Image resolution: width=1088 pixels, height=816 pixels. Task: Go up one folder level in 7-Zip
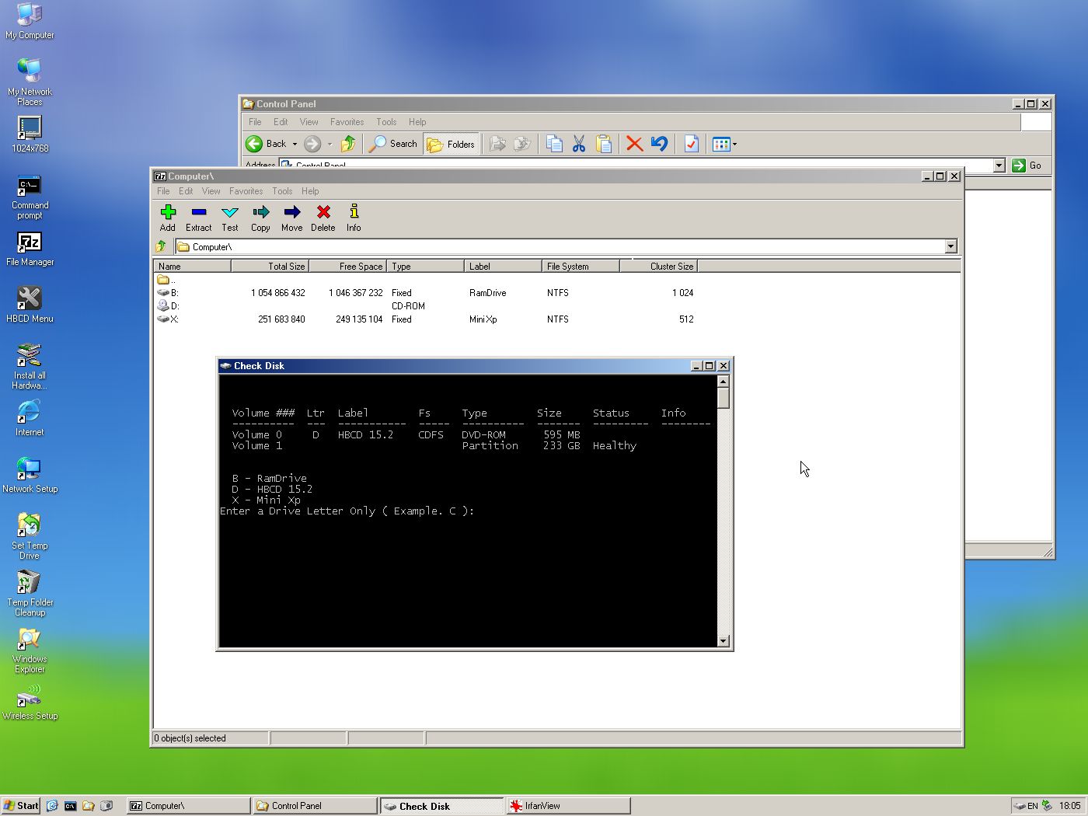(162, 246)
